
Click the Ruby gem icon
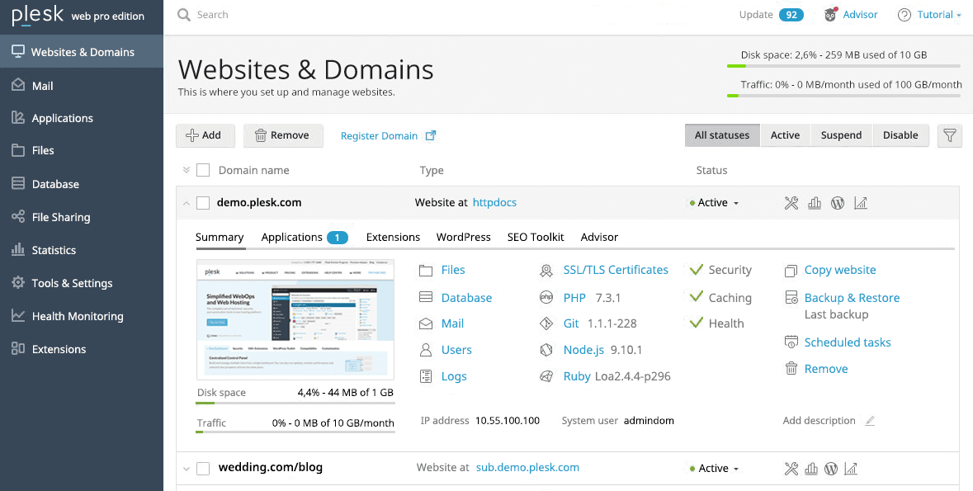click(546, 377)
